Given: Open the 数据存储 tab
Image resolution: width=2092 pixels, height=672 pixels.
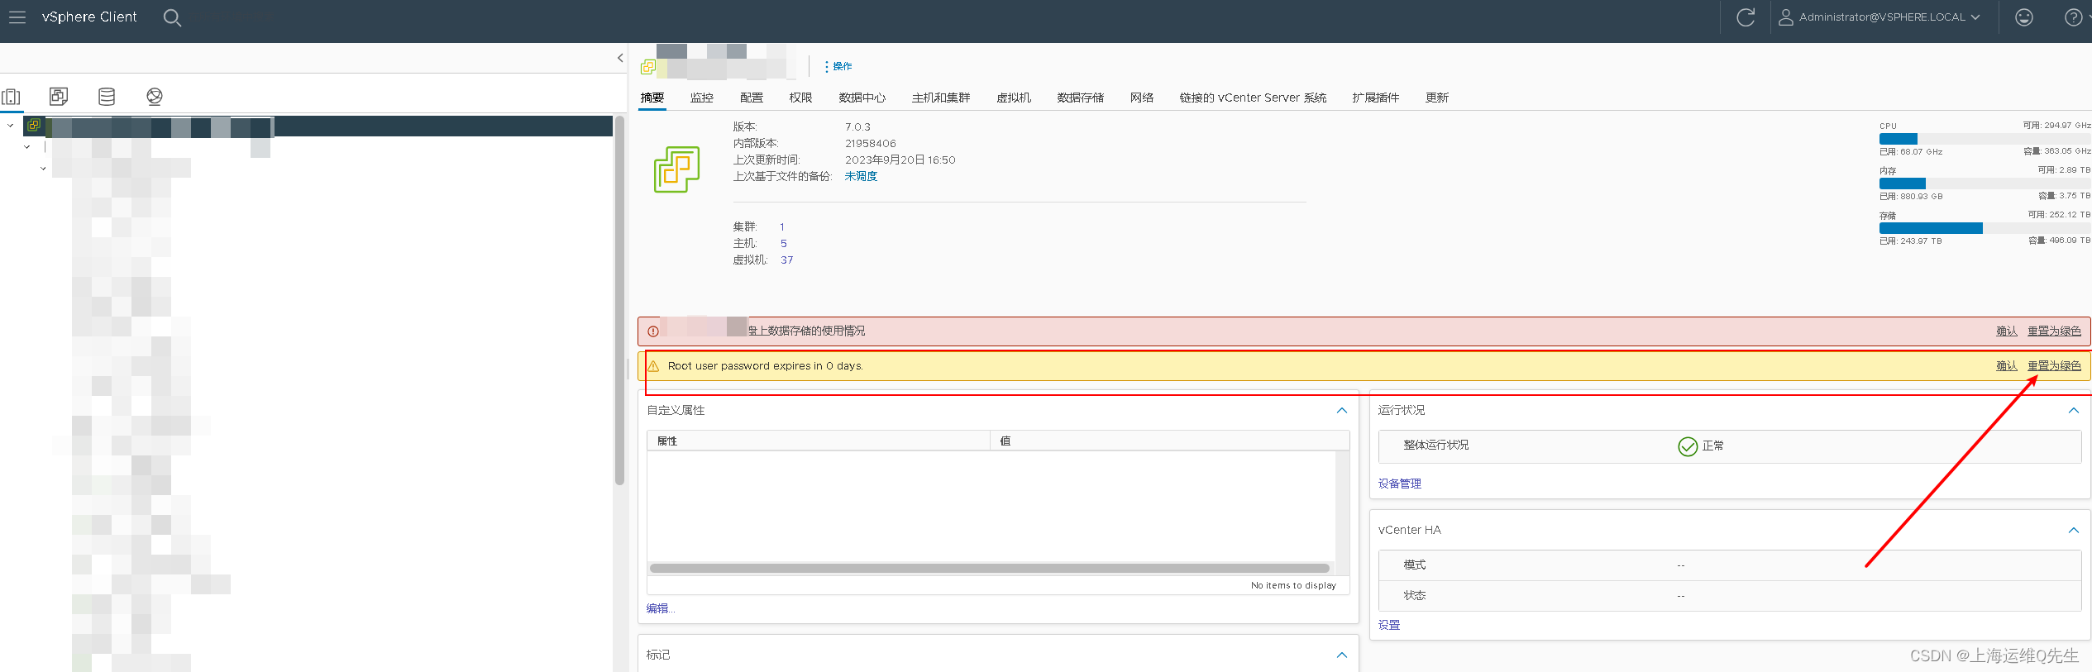Looking at the screenshot, I should 1081,98.
